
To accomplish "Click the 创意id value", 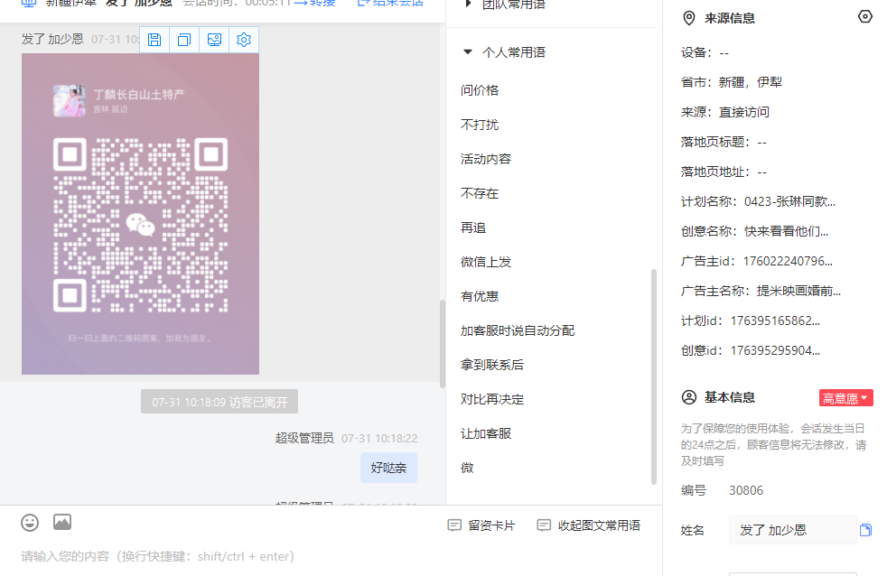I will coord(775,350).
